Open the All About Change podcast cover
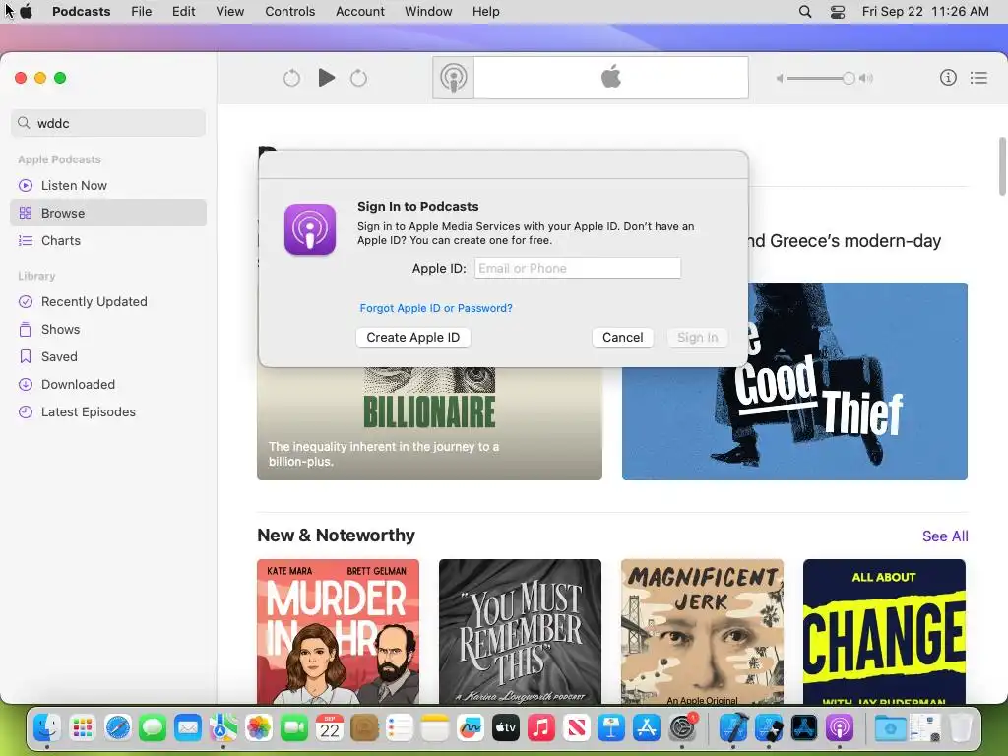The width and height of the screenshot is (1008, 756). pos(884,631)
